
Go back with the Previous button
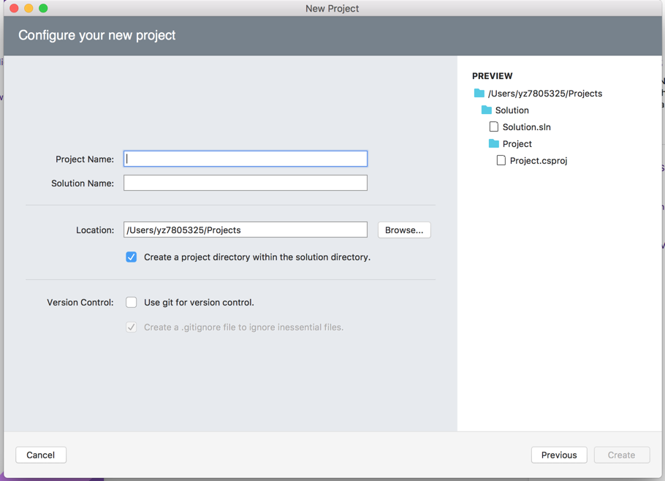pyautogui.click(x=559, y=455)
